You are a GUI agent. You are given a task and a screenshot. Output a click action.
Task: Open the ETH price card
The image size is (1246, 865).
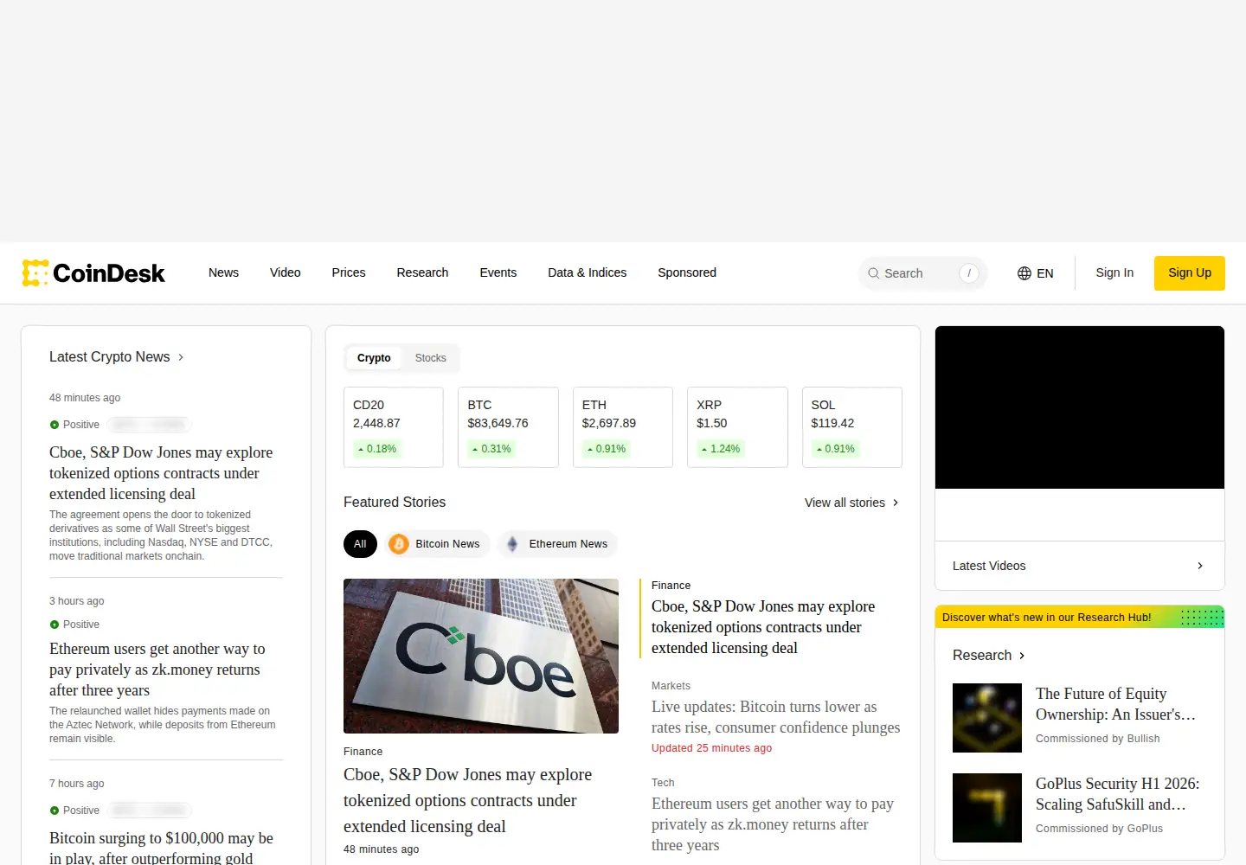623,427
